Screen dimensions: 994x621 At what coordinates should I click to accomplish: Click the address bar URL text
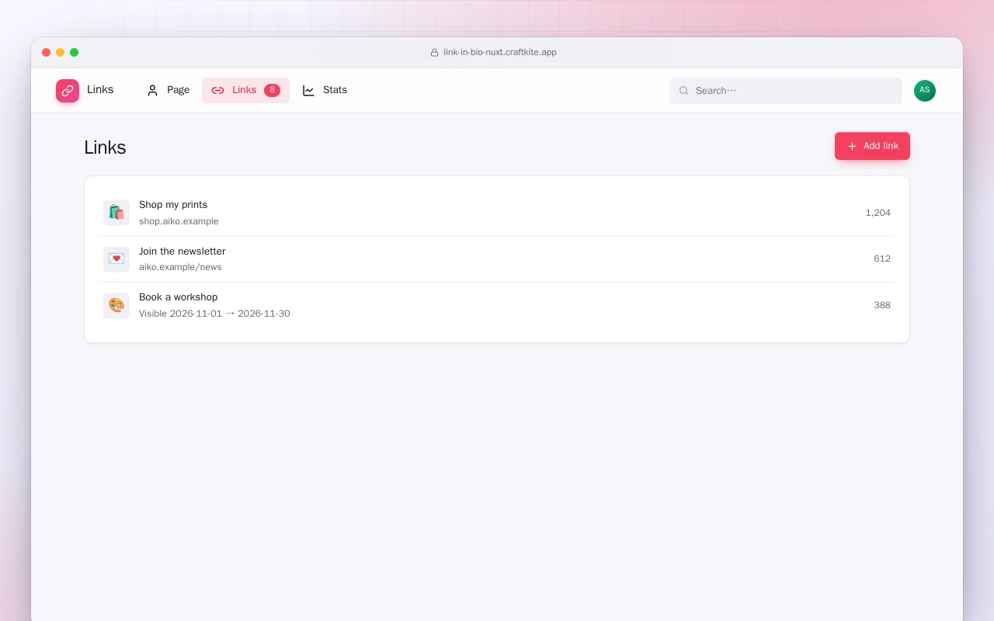coord(500,53)
